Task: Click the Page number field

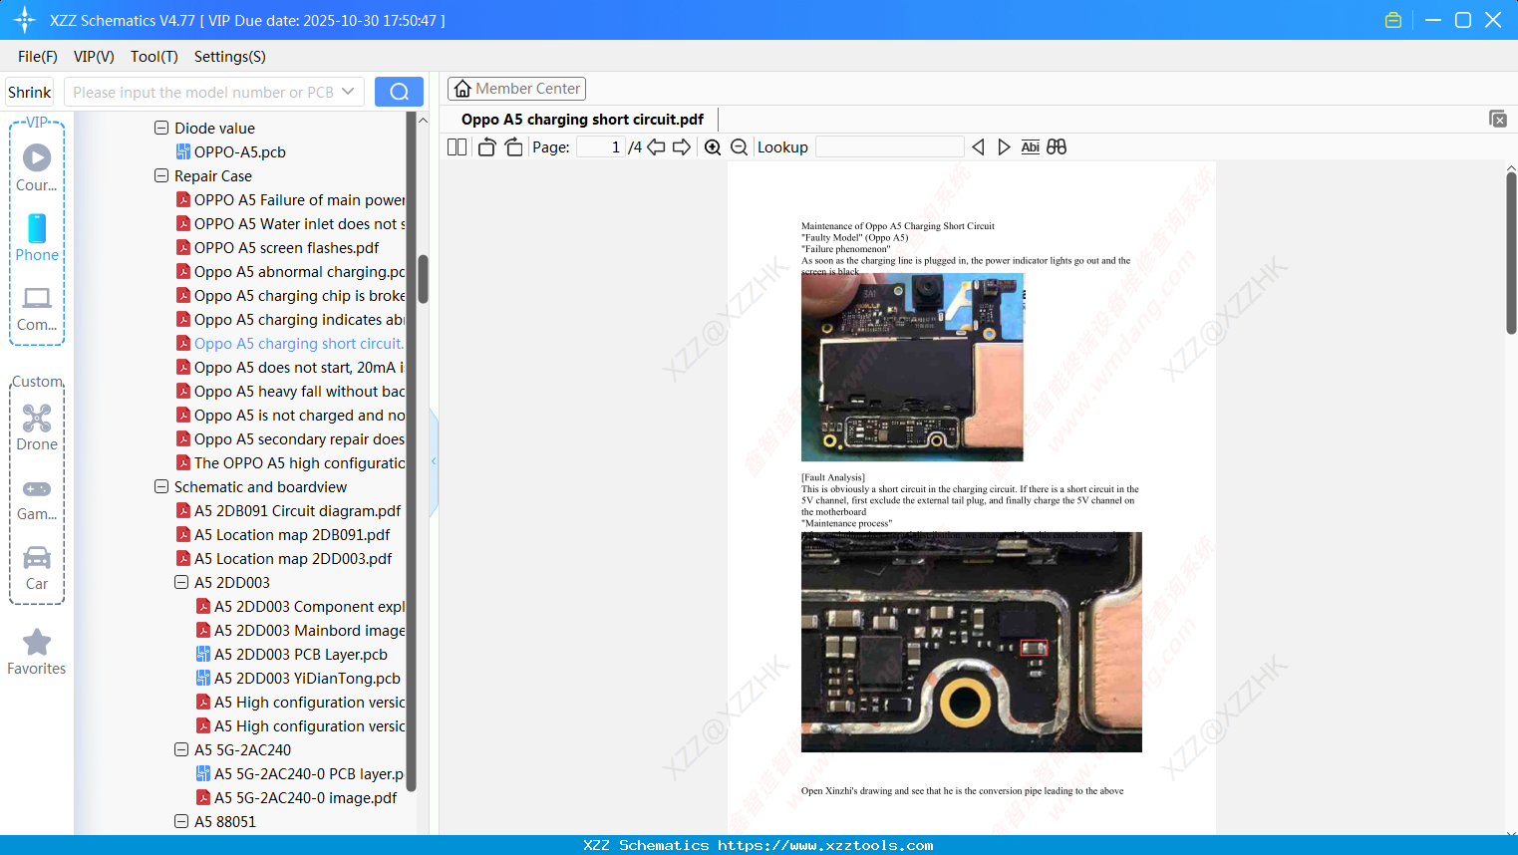Action: tap(600, 147)
